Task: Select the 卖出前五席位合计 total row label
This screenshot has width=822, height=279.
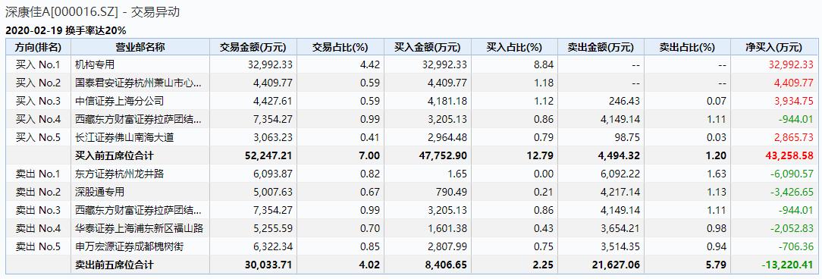Action: 115,265
